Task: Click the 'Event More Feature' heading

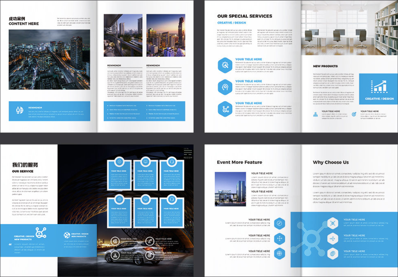Action: (239, 162)
